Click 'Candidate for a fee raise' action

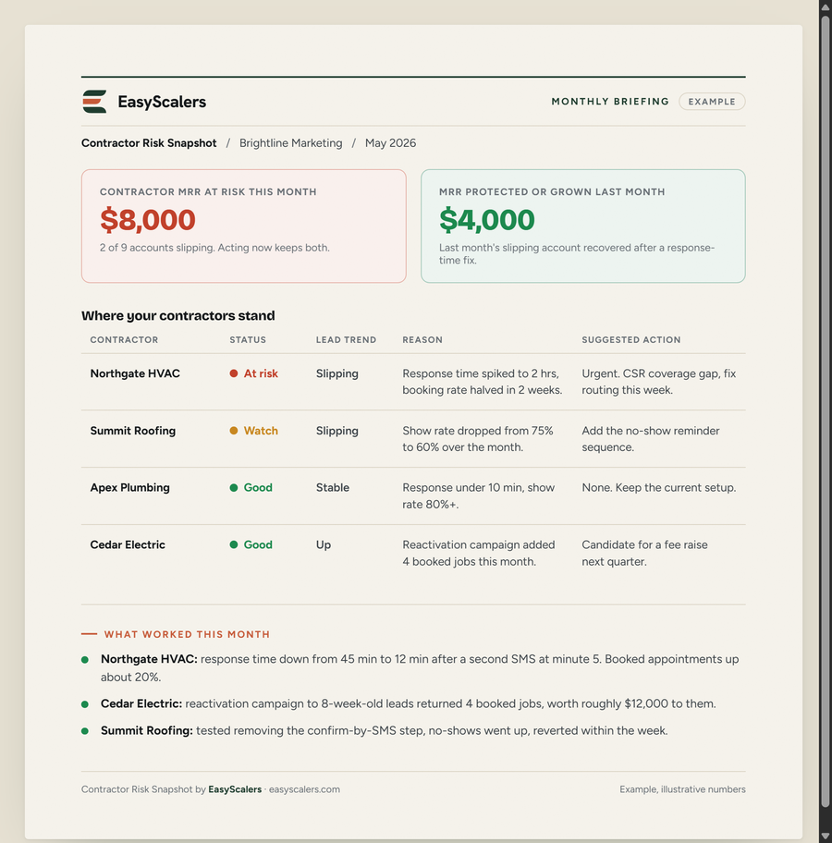(644, 553)
